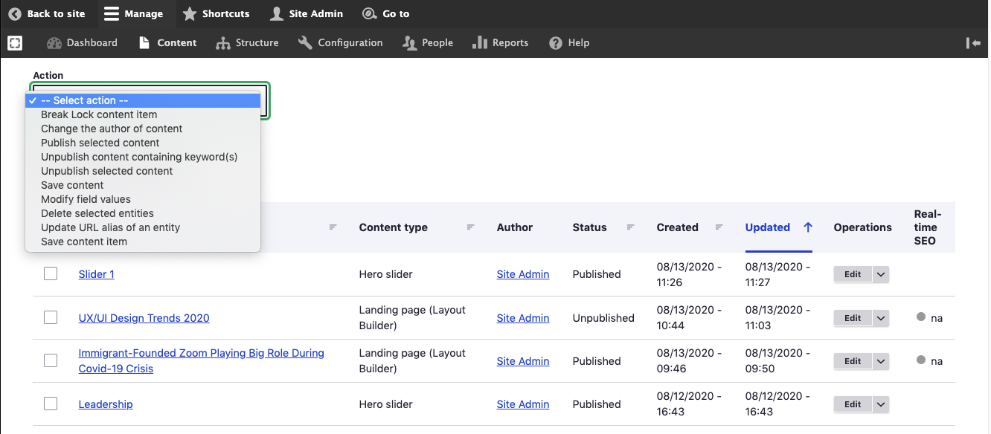Open the UX/UI Design Trends 2020 link

pyautogui.click(x=144, y=318)
